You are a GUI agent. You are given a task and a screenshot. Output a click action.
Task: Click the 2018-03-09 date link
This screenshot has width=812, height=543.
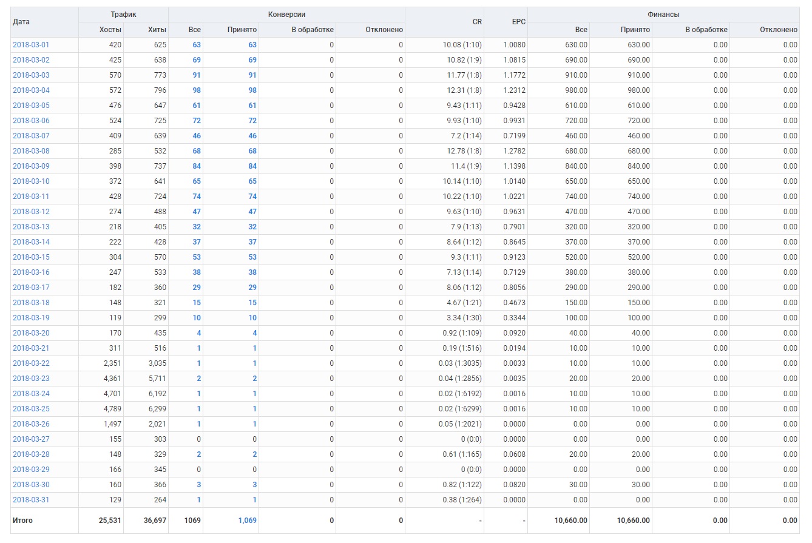[31, 166]
